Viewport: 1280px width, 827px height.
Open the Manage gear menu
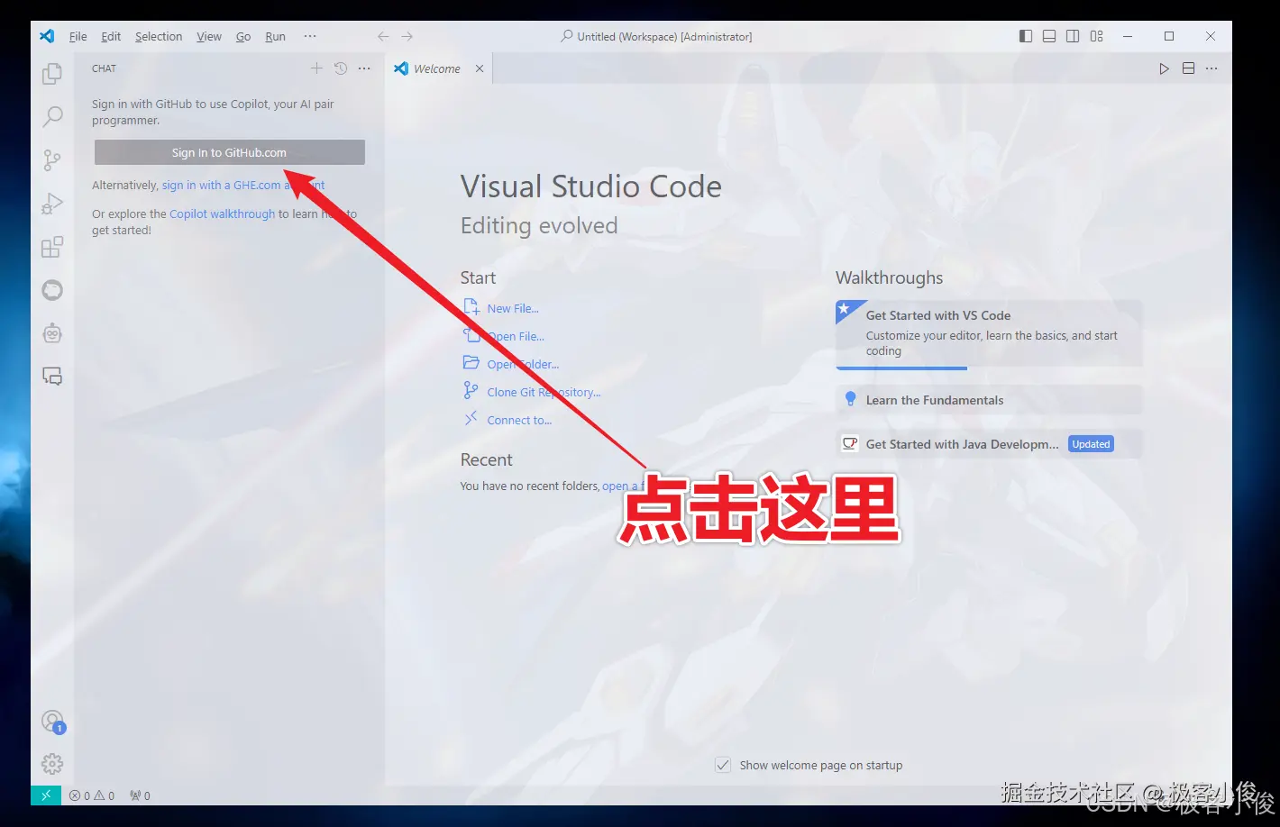52,764
